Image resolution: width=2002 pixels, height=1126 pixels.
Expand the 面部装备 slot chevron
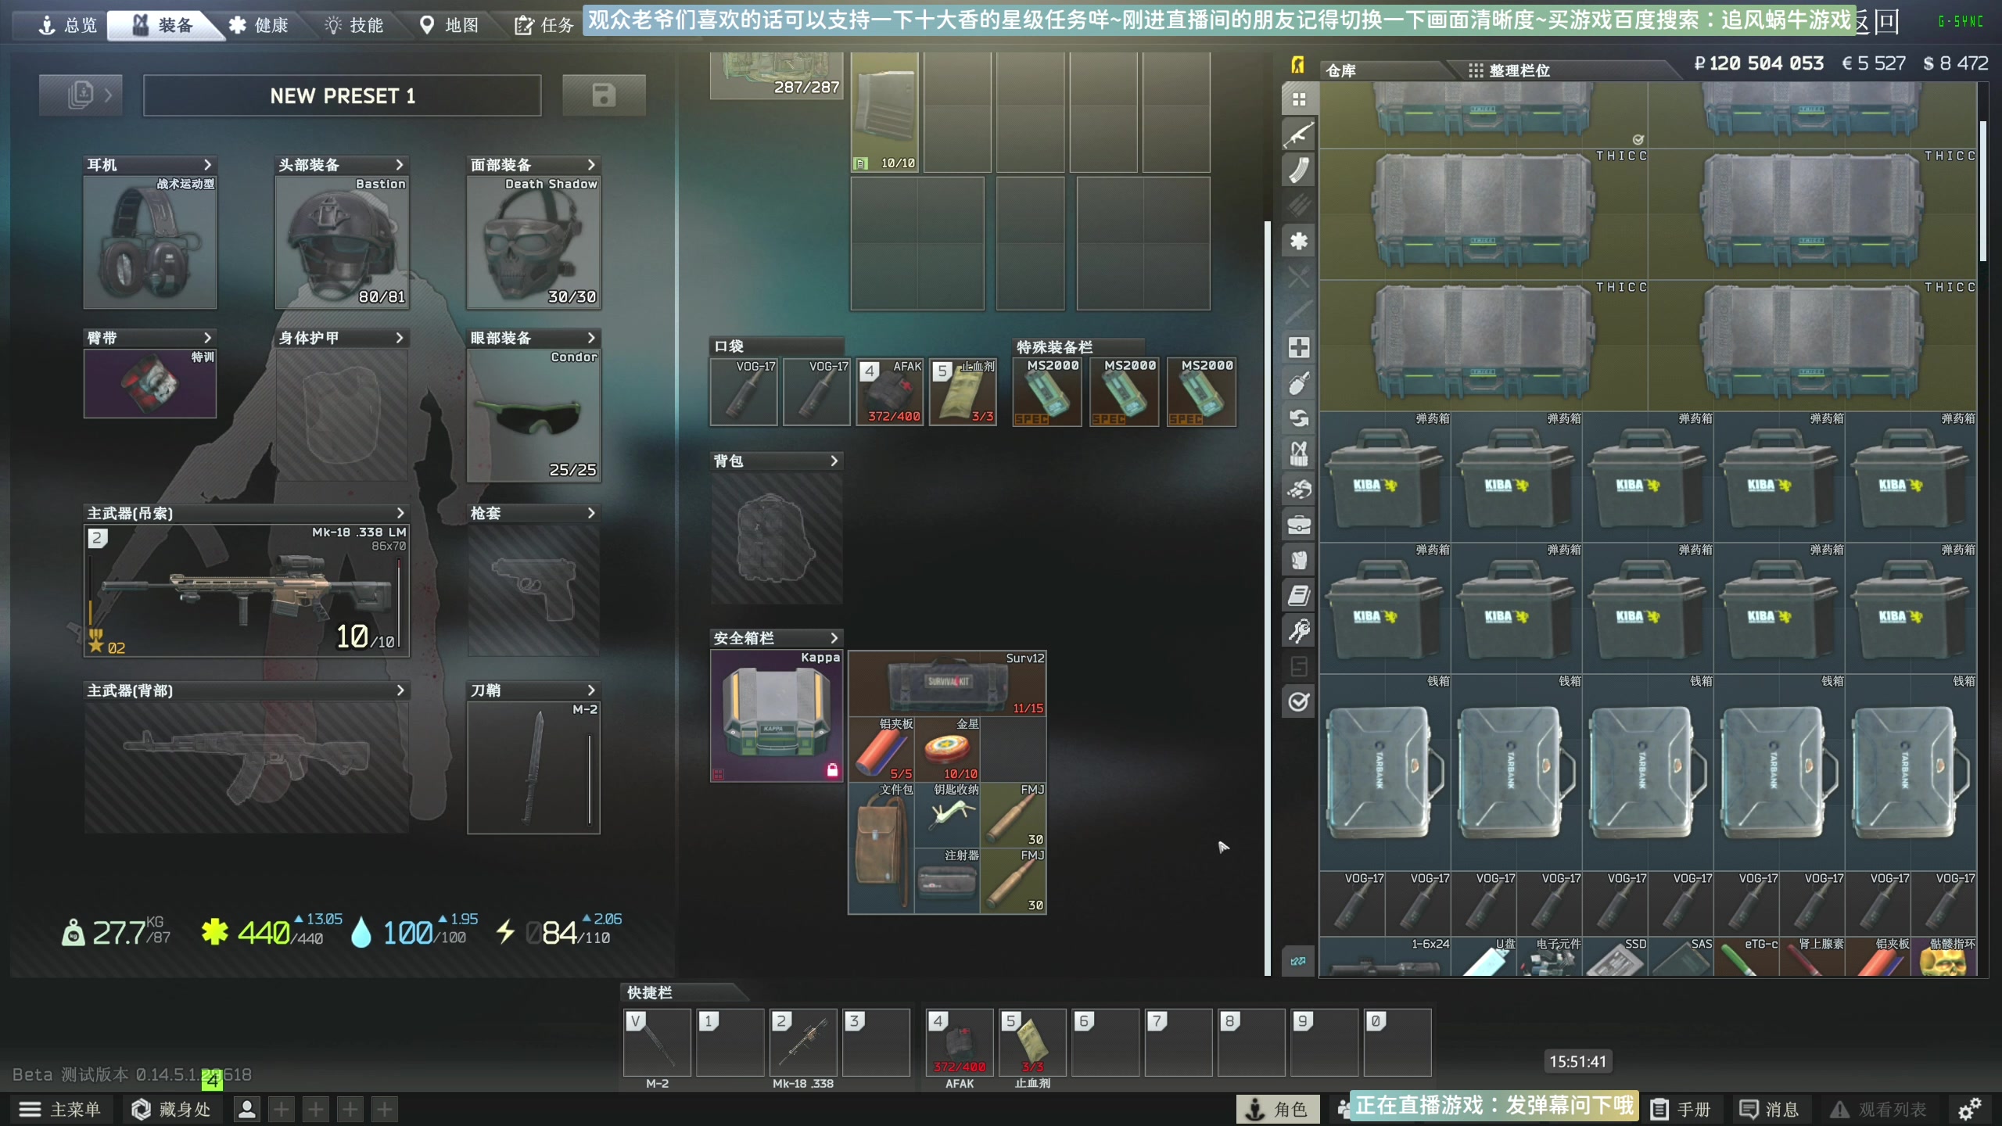pyautogui.click(x=590, y=165)
